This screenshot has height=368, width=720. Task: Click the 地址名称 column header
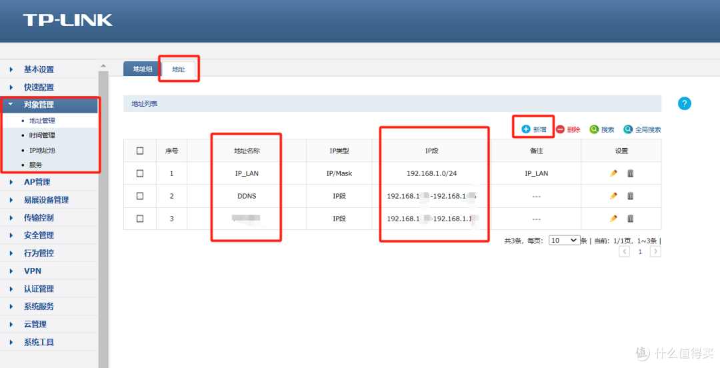(247, 151)
